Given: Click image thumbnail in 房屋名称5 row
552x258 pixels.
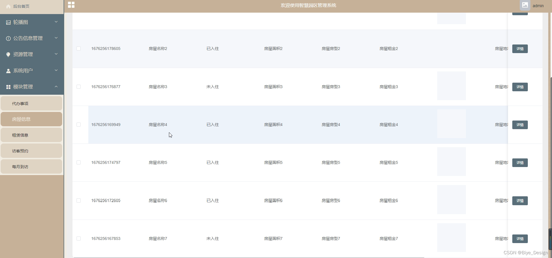Looking at the screenshot, I should pyautogui.click(x=451, y=162).
